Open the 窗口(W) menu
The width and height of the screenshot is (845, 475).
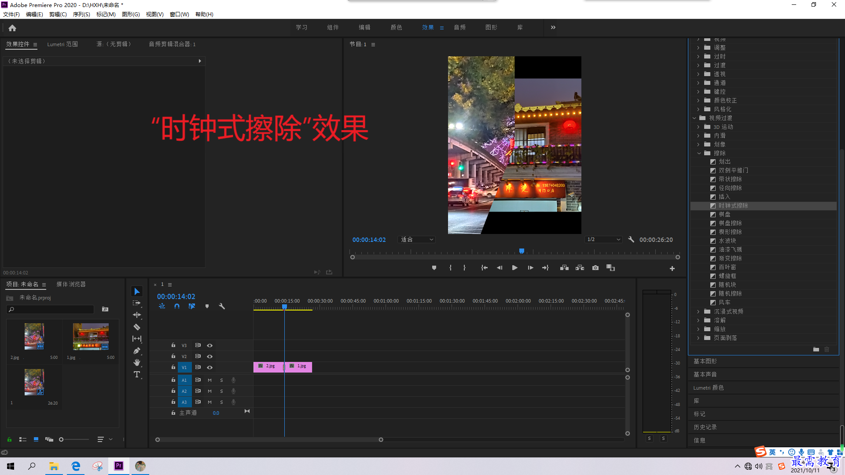coord(179,15)
